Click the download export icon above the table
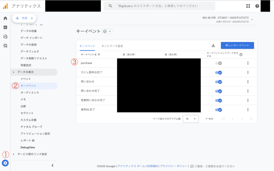 click(x=213, y=45)
